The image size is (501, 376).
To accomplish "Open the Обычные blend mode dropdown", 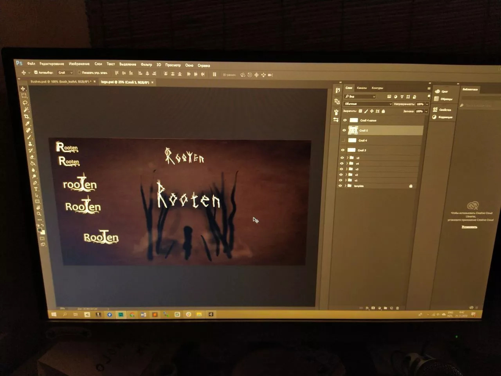I will coord(368,104).
